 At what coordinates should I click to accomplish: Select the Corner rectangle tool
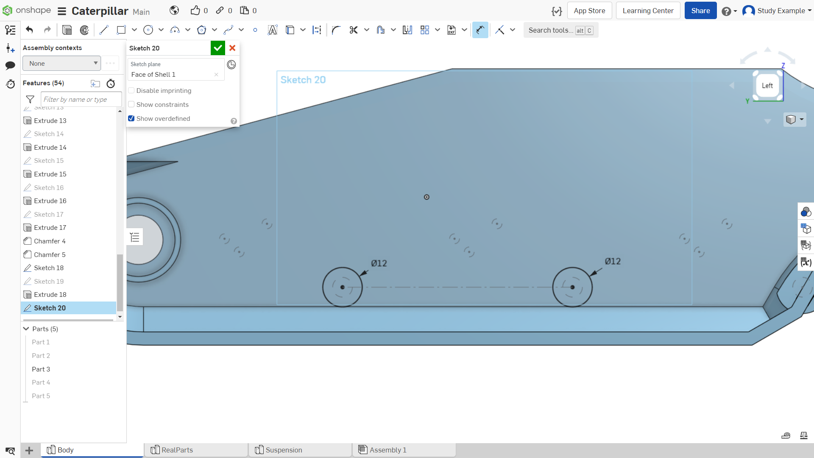click(x=121, y=30)
